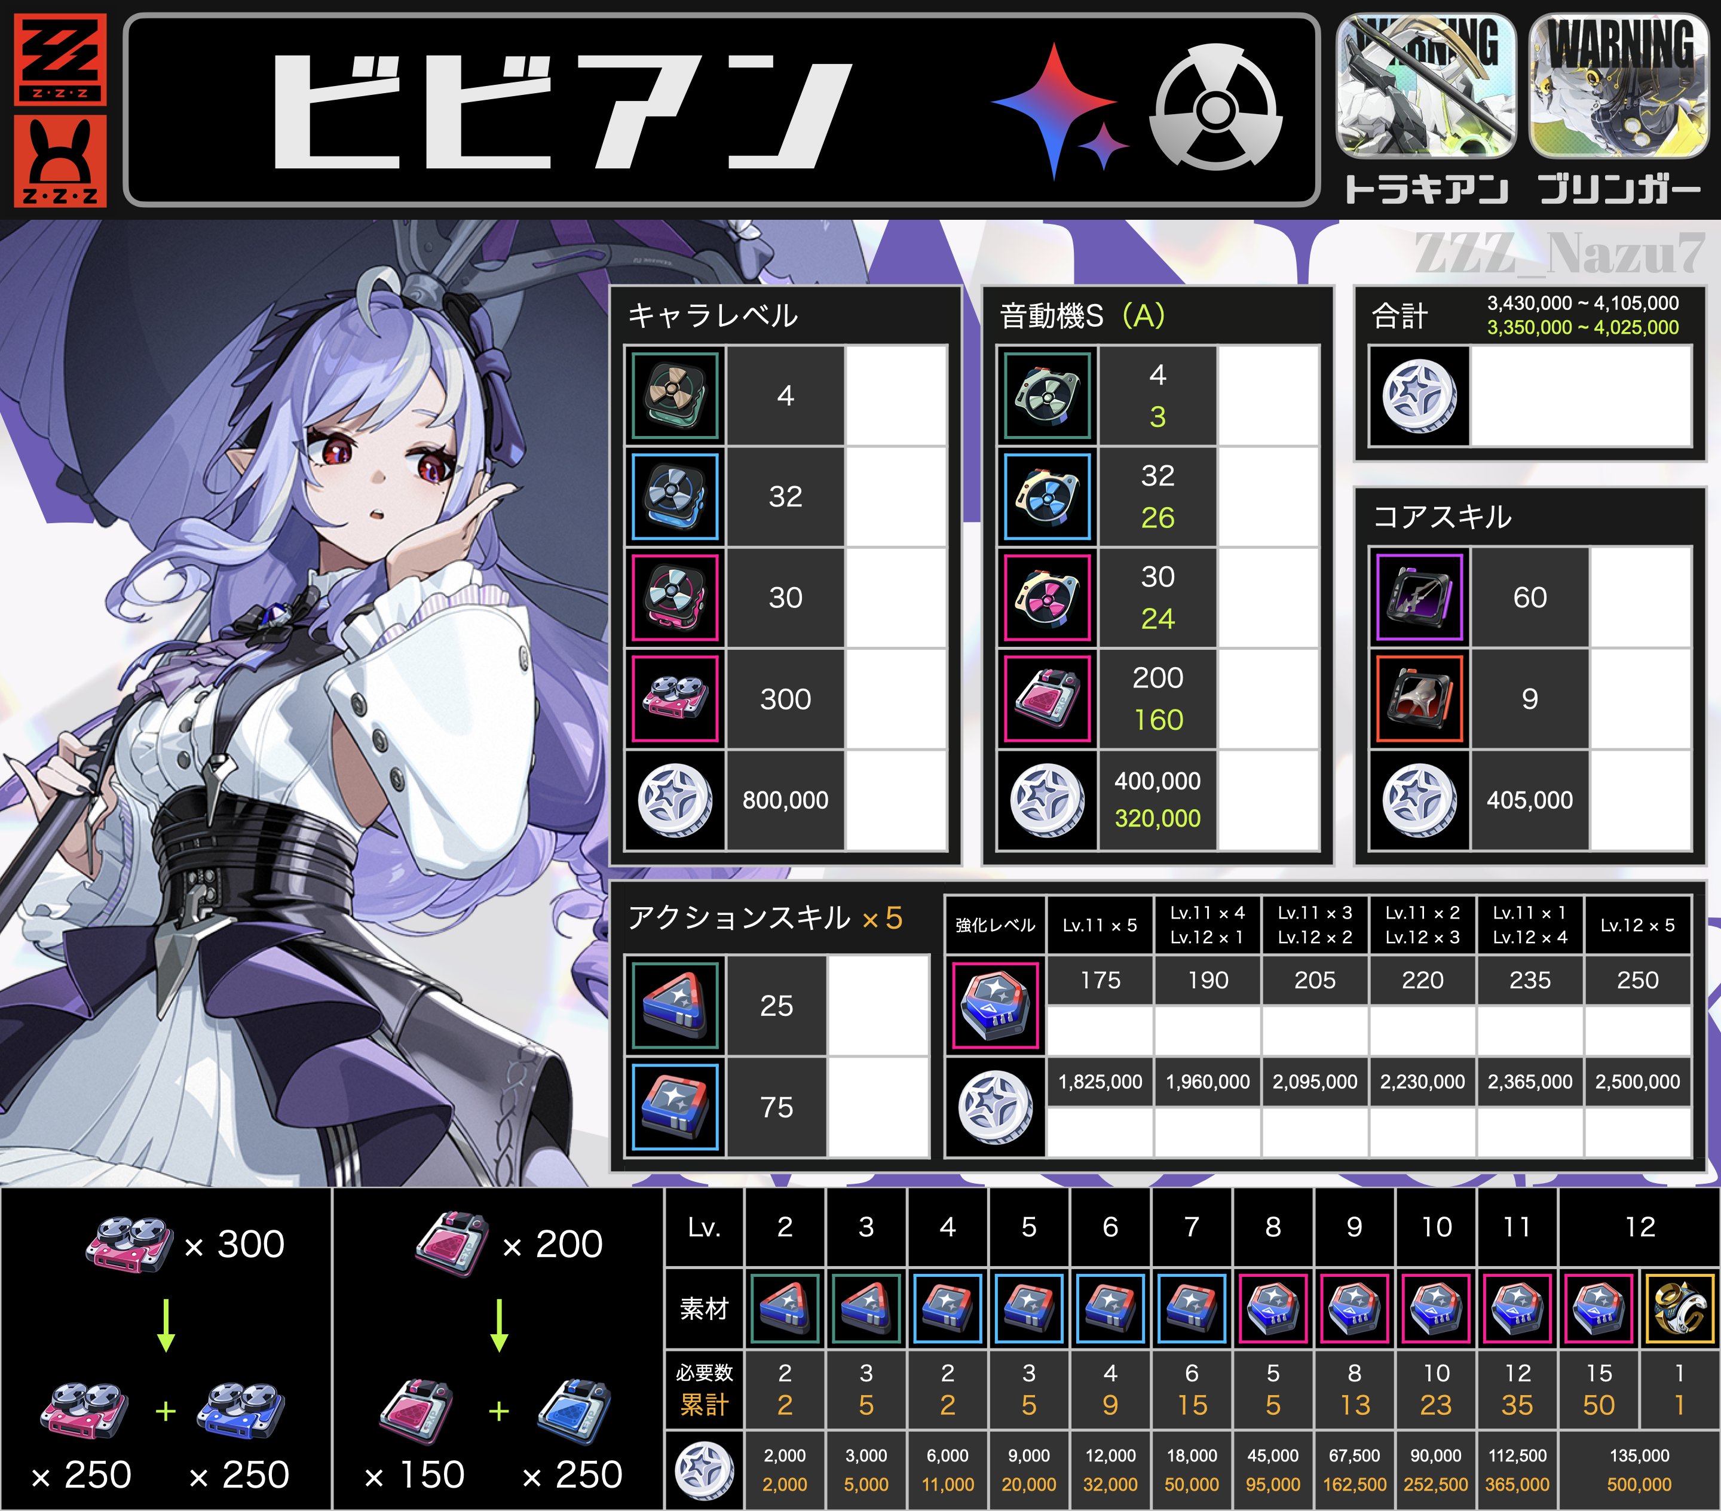Click pink-bordered skill chip icon in 強化レベル table
This screenshot has height=1511, width=1721.
[x=994, y=1005]
